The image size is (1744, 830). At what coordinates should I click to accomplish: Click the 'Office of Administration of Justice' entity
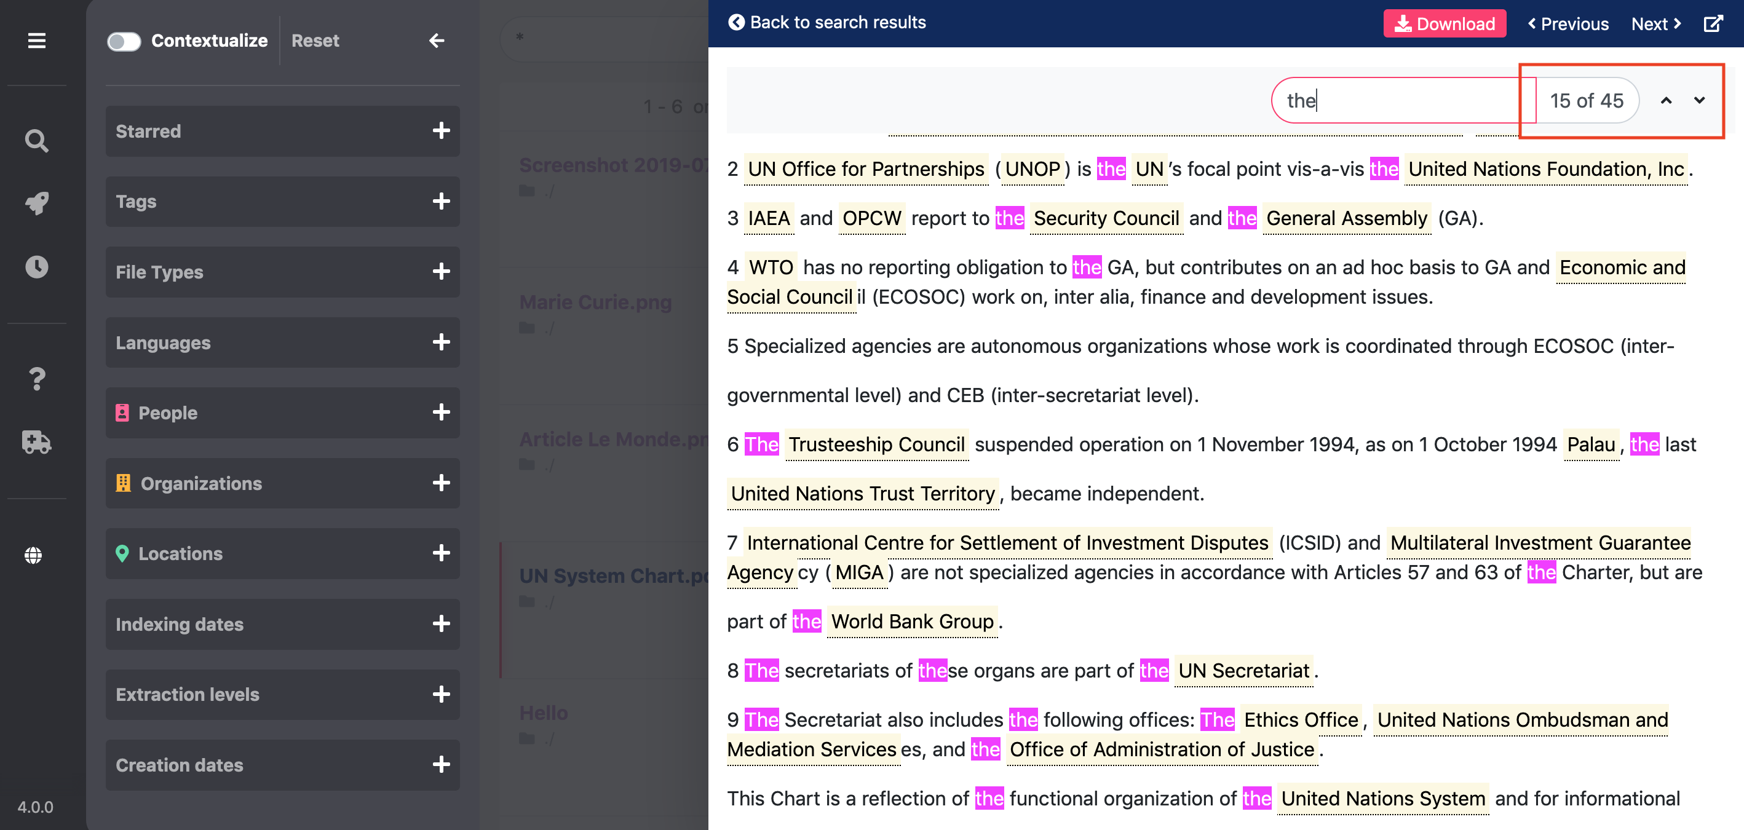[1162, 749]
